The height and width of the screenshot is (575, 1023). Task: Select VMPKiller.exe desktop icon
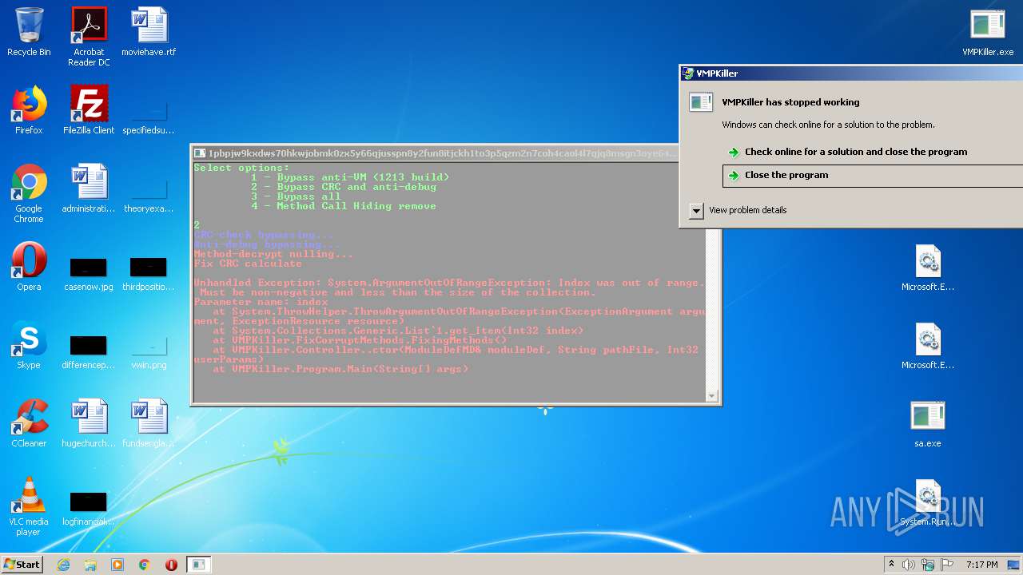(988, 32)
